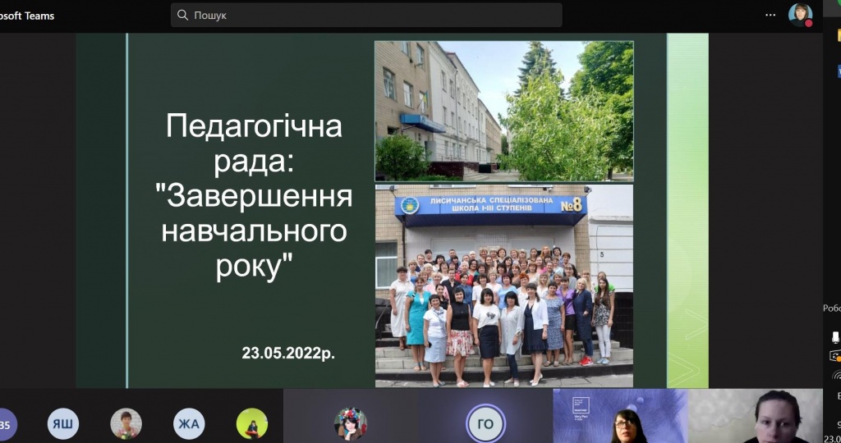Select the avatar with the flower wreath
Viewport: 841px width, 443px height.
[350, 423]
